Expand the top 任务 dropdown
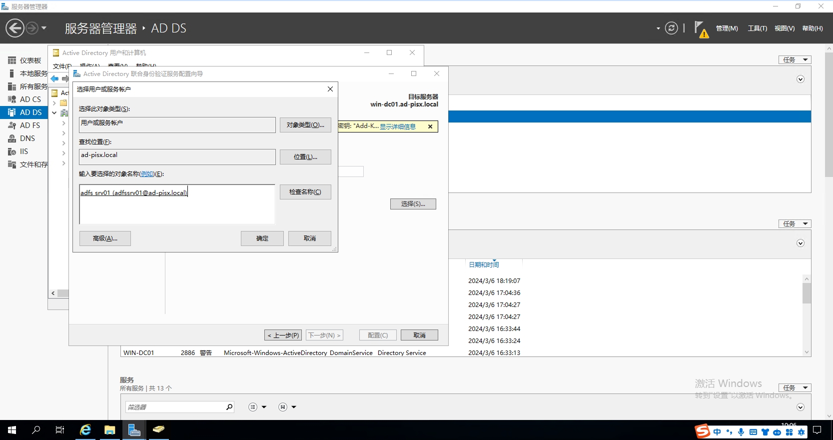 [795, 60]
